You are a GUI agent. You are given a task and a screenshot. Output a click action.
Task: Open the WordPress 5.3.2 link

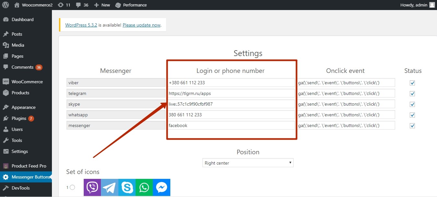coord(81,25)
